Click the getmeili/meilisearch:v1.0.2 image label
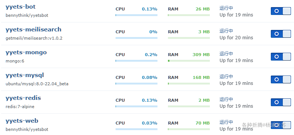 [x=34, y=38]
